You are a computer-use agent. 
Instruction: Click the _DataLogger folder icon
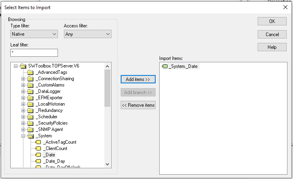click(30, 91)
